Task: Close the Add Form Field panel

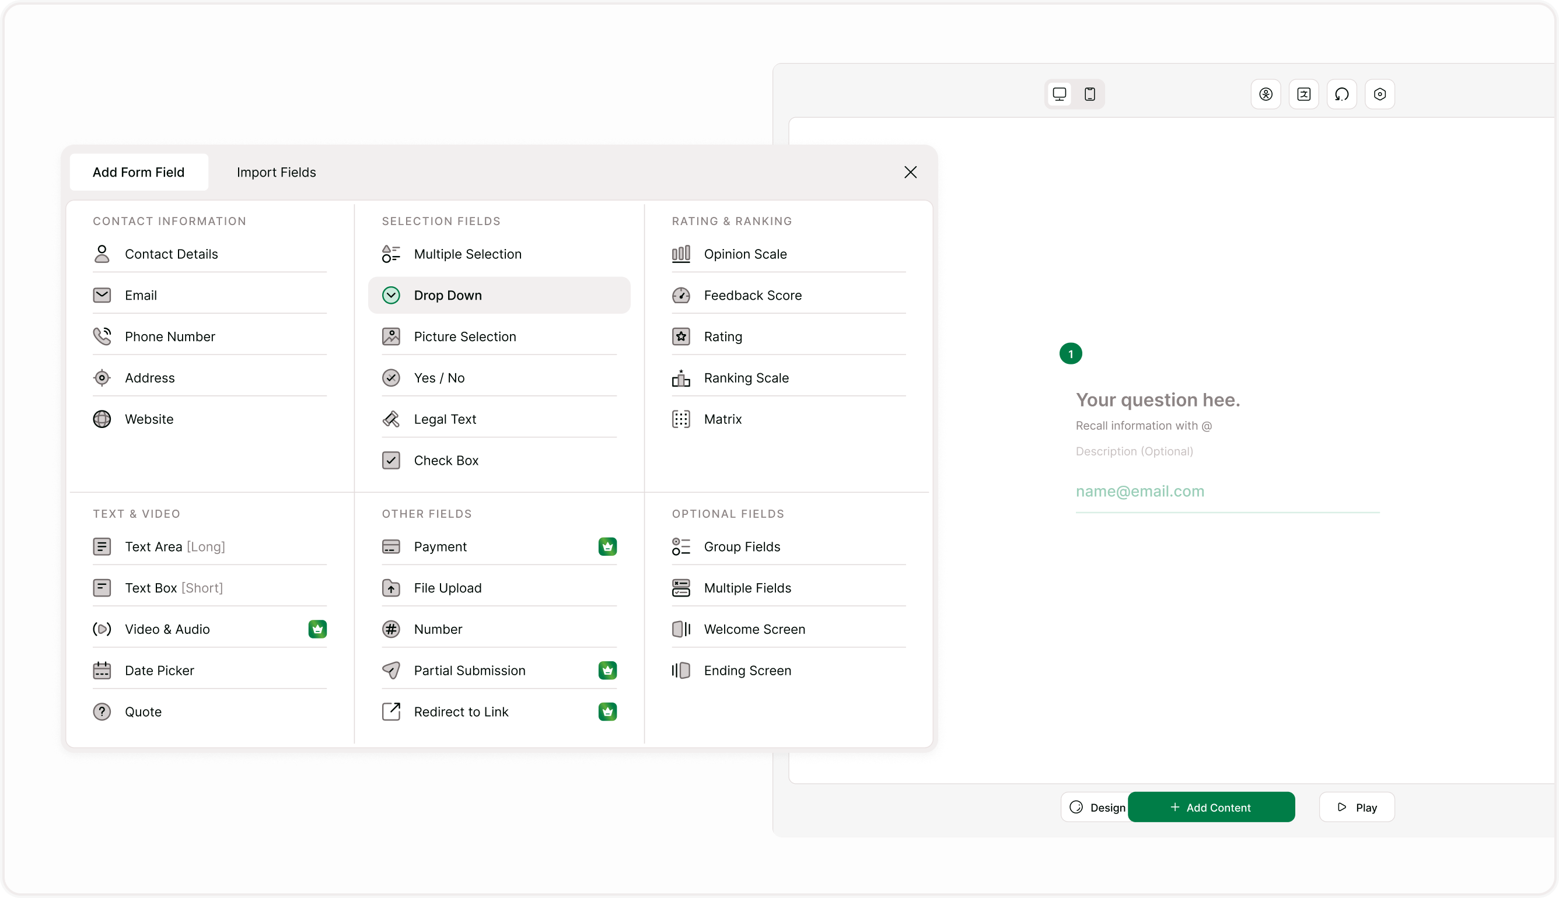Action: [x=910, y=172]
